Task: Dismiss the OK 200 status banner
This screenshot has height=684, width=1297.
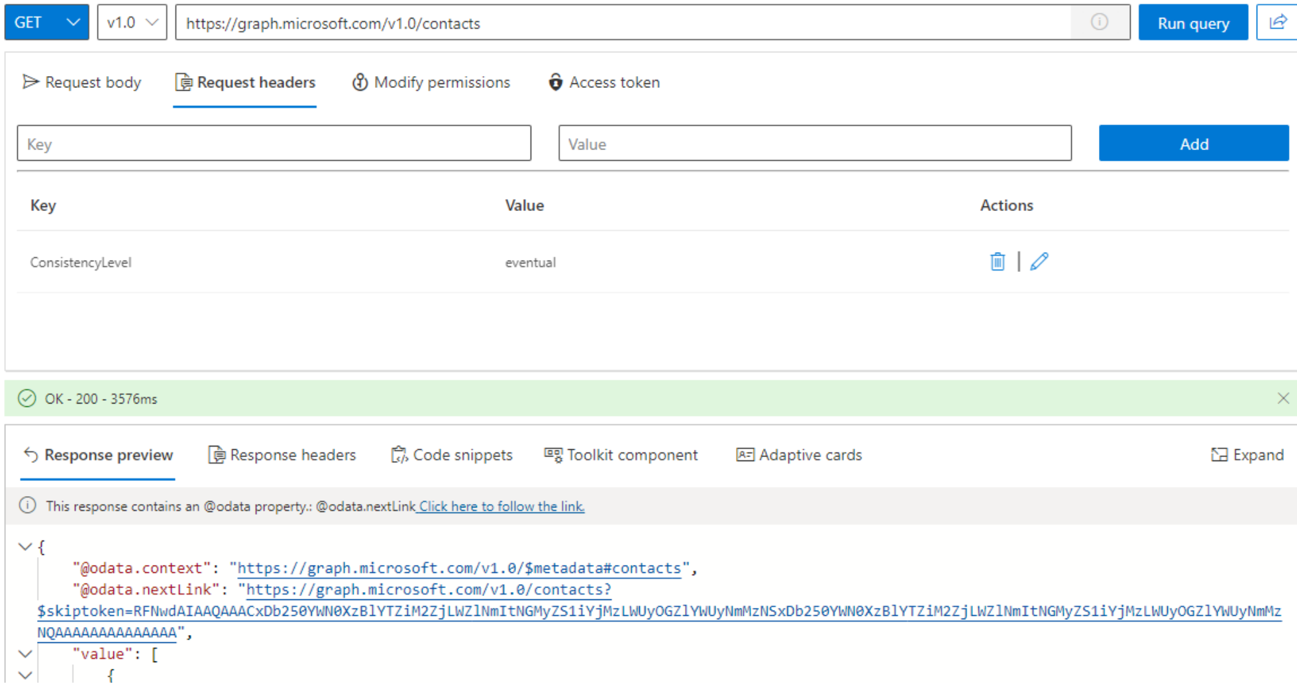Action: coord(1284,398)
